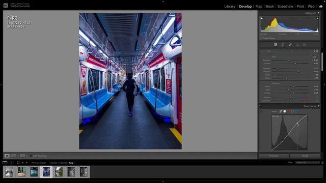326x183 pixels.
Task: Switch to Grid view from filmstrip
Action: pyautogui.click(x=18, y=163)
